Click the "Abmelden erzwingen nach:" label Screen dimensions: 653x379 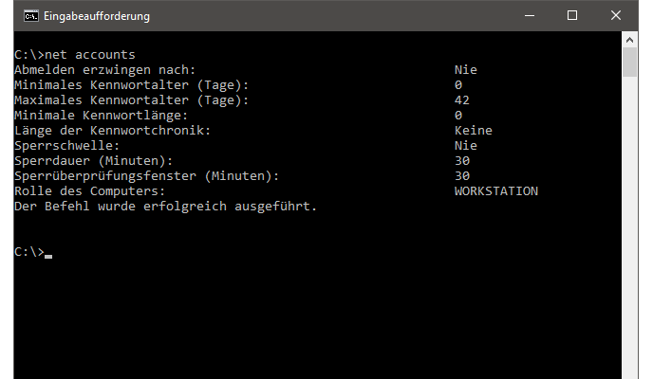click(104, 69)
